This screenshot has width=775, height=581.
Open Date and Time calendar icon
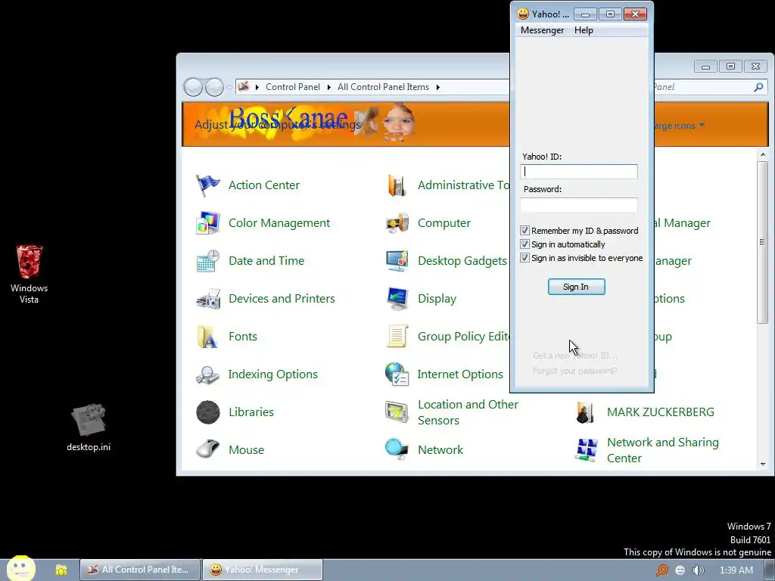coord(207,261)
